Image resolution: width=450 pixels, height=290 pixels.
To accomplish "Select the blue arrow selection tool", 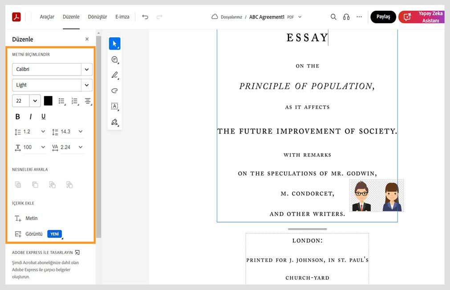I will (114, 43).
